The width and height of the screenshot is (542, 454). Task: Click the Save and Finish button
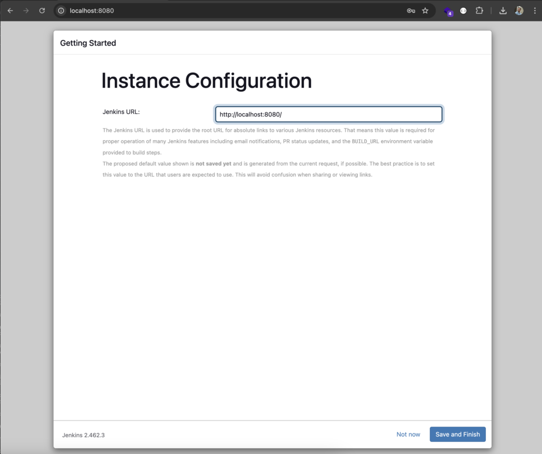(458, 434)
